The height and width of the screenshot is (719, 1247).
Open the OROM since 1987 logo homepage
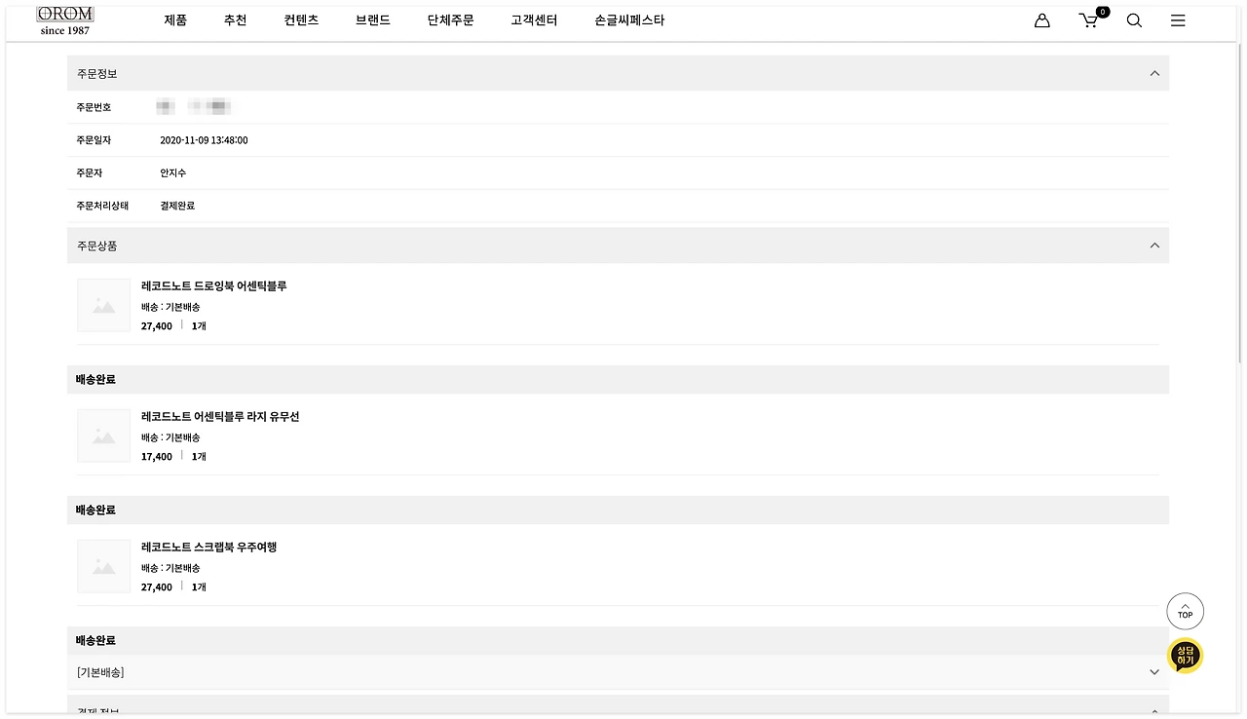65,20
